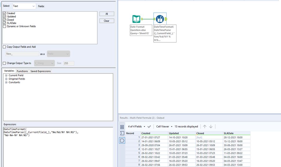Open the Select Text field type dropdown
281x167 pixels.
click(24, 6)
